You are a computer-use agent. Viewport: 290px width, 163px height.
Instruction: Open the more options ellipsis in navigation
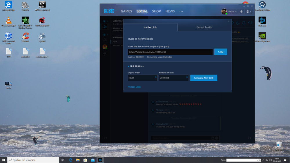coord(181,11)
